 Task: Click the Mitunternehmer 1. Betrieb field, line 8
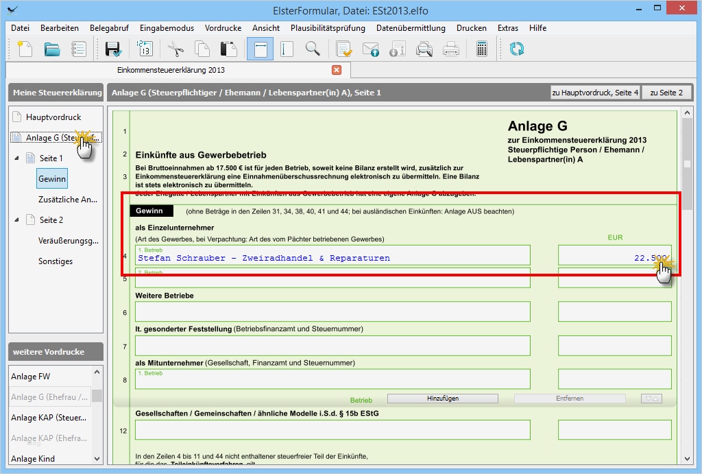pos(332,379)
